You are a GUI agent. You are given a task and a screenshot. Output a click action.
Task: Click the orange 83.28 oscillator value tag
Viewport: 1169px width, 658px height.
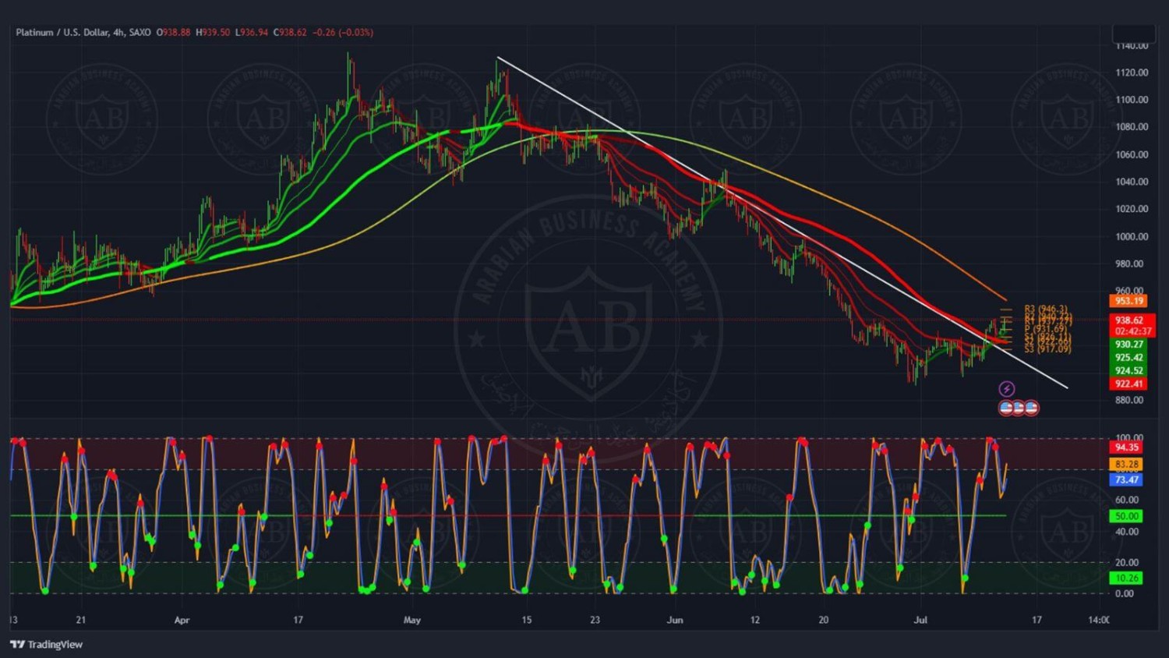pyautogui.click(x=1127, y=465)
